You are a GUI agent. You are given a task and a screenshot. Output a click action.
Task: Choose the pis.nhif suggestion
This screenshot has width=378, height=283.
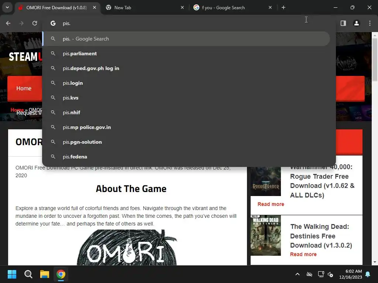point(186,112)
